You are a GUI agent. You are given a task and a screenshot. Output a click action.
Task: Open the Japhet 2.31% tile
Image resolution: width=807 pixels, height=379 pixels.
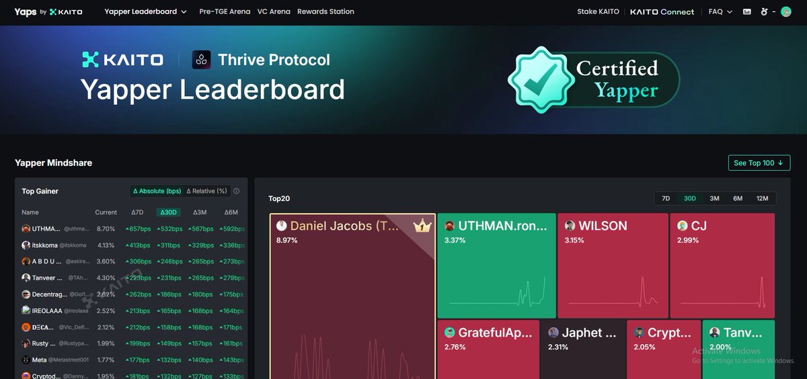(x=583, y=349)
